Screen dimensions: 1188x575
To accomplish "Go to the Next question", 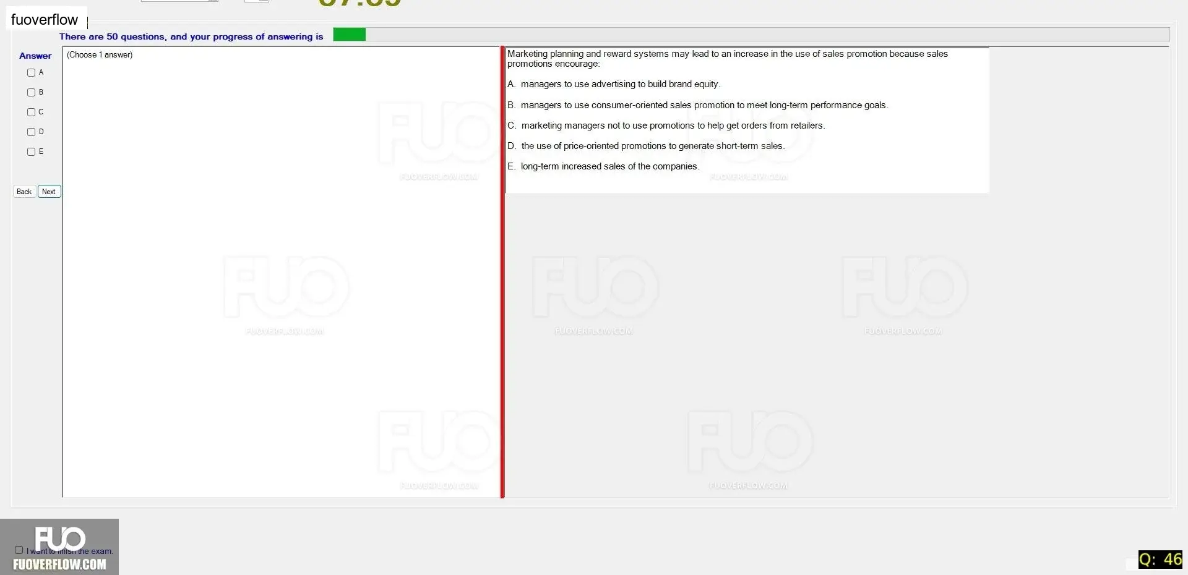I will [x=49, y=192].
